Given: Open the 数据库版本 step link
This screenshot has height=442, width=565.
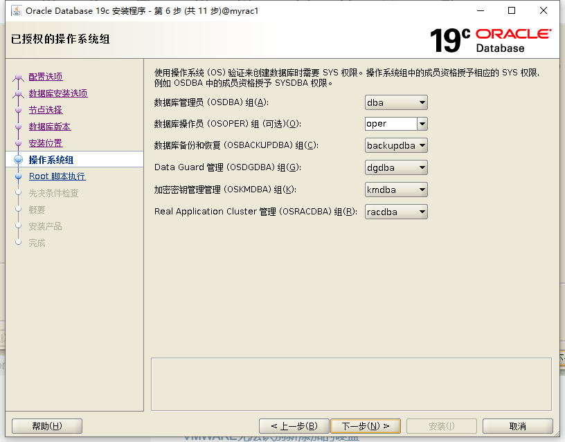Looking at the screenshot, I should tap(50, 127).
